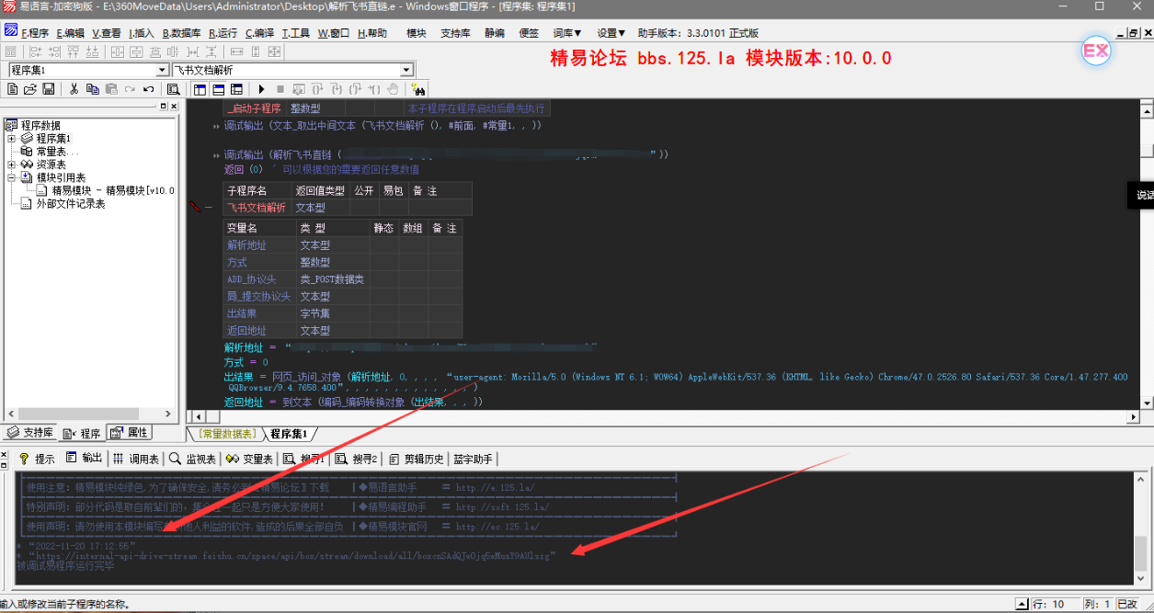
Task: Click the Run (play) toolbar icon
Action: tap(262, 89)
